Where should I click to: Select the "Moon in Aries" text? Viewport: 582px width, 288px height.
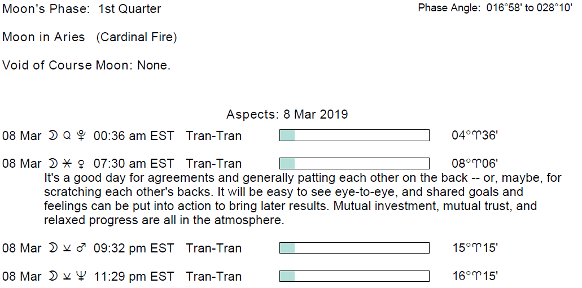pyautogui.click(x=43, y=37)
